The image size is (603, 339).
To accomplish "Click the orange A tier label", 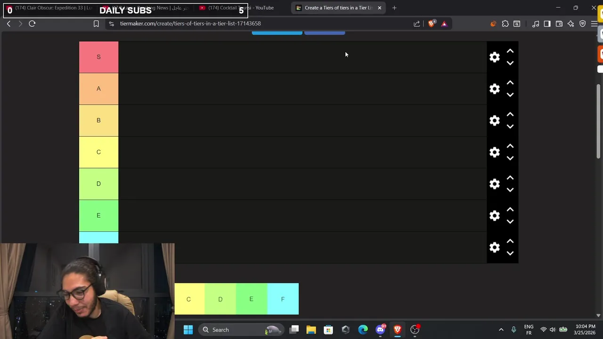I will tap(98, 89).
